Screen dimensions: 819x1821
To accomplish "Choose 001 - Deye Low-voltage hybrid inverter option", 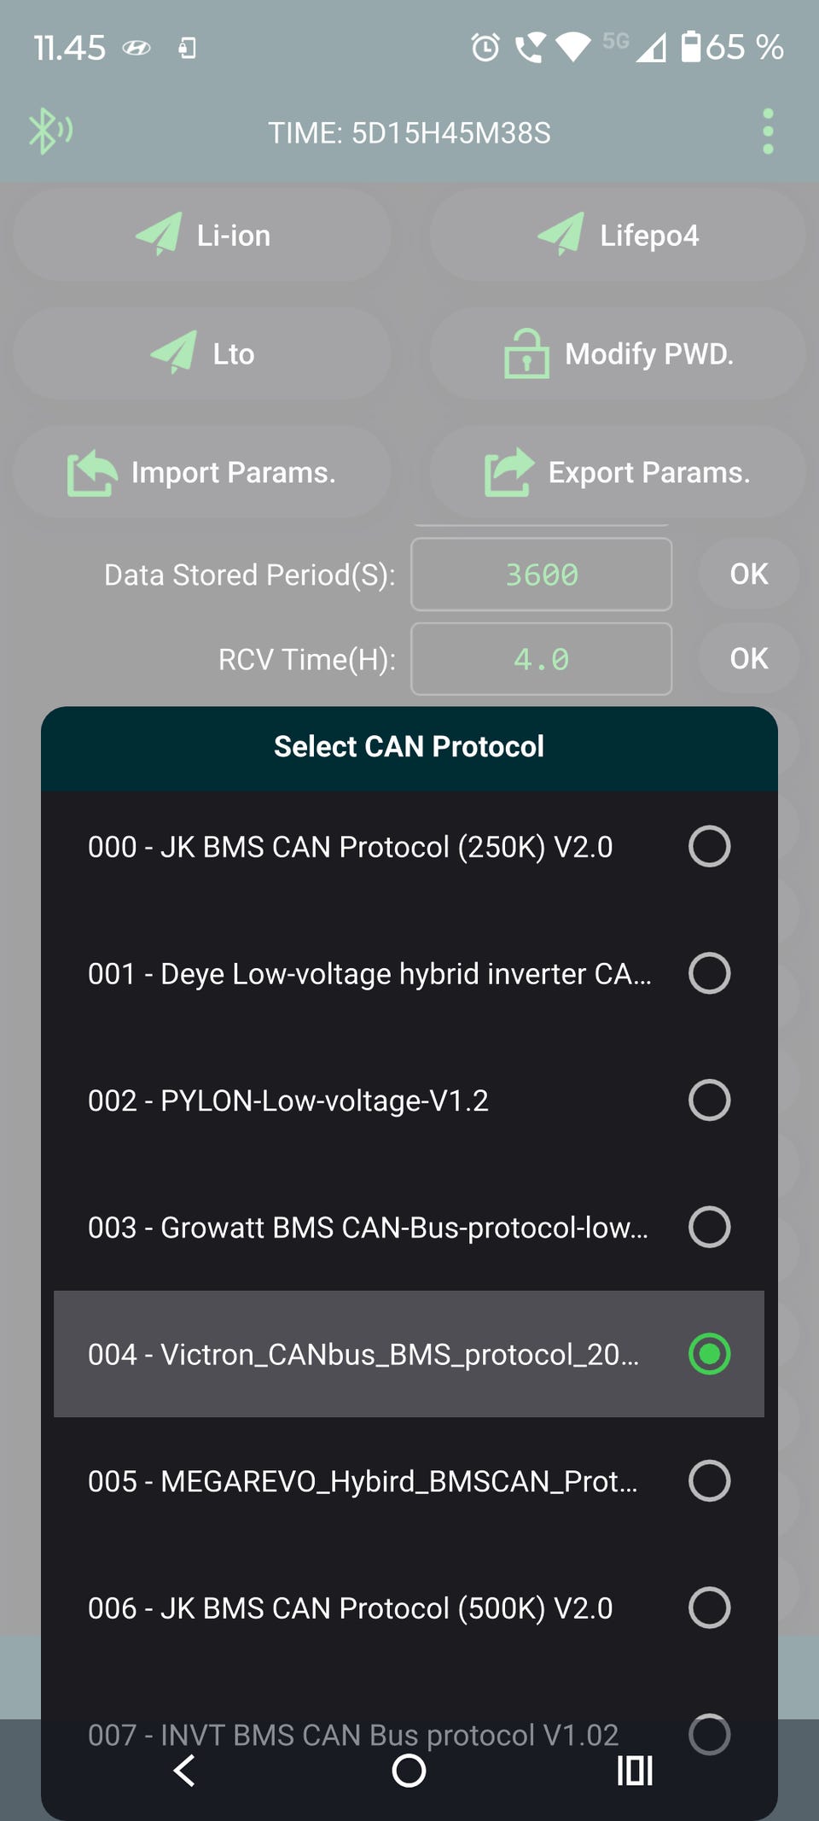I will click(369, 974).
